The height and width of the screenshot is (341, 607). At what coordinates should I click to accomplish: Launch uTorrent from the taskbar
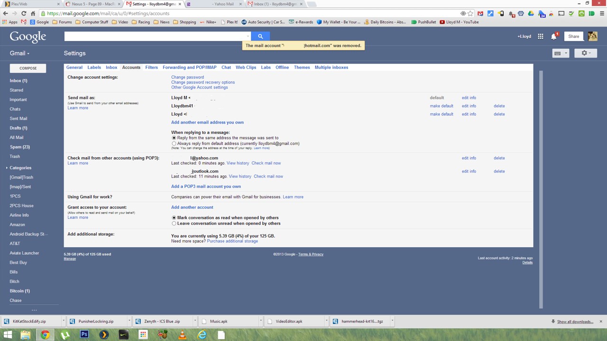[x=64, y=335]
